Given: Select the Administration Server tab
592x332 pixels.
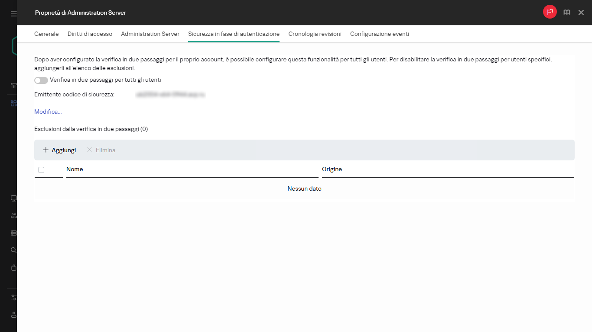Looking at the screenshot, I should 150,34.
